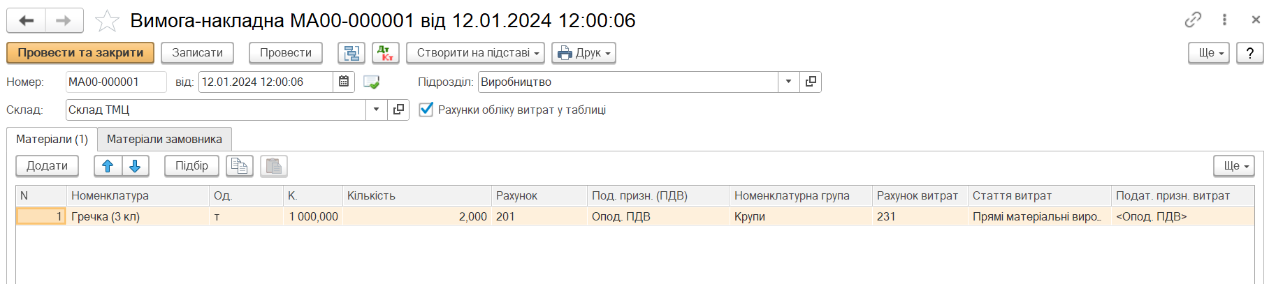The image size is (1269, 284).
Task: Copy rows to clipboard icon
Action: [240, 166]
